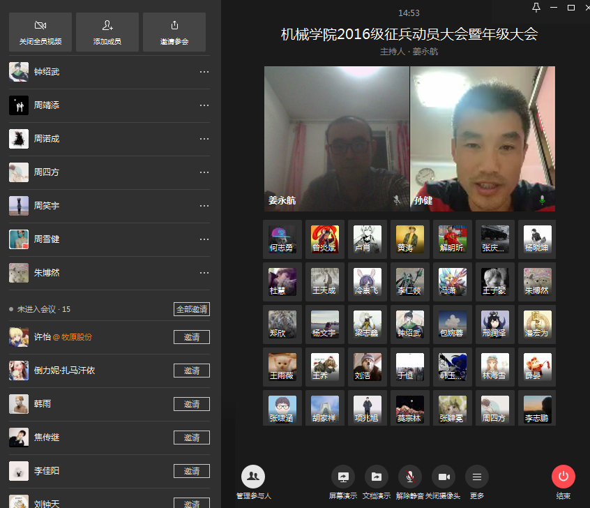Open more options for 周四方

pos(204,172)
